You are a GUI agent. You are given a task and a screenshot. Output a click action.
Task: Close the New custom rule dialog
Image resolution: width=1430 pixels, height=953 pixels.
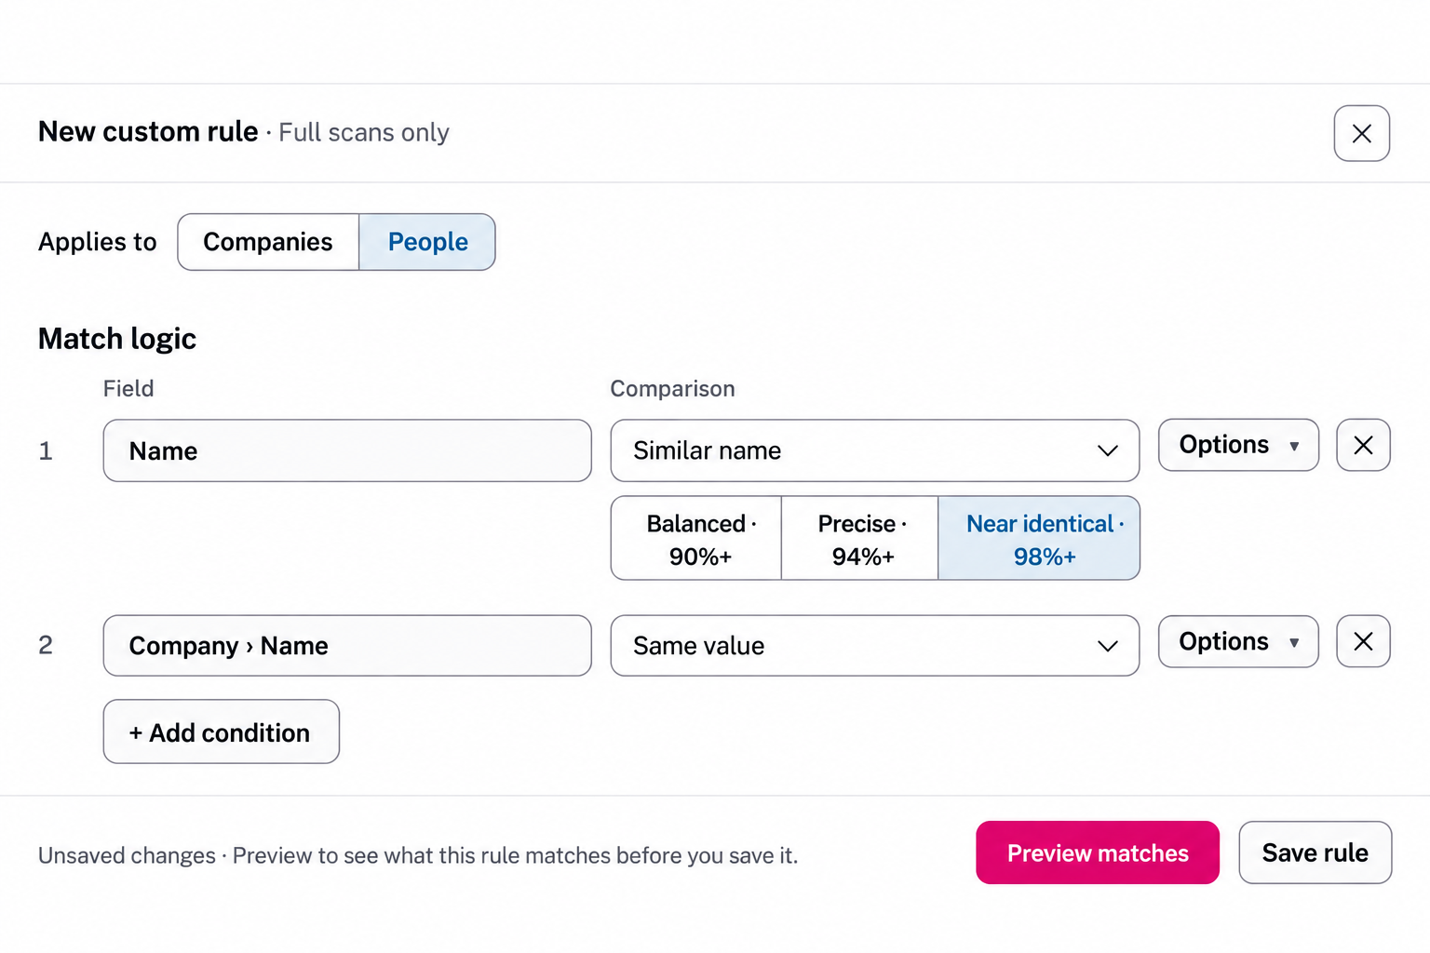click(x=1361, y=133)
